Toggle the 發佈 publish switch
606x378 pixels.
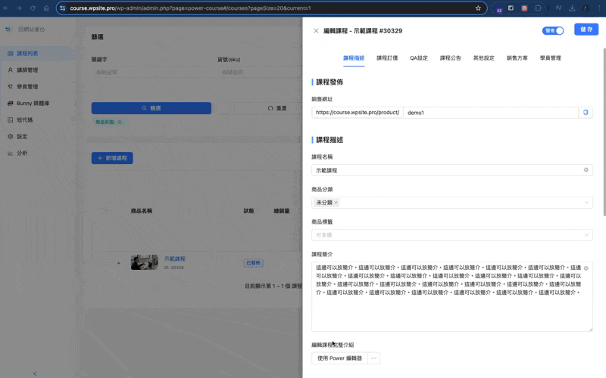pos(554,31)
